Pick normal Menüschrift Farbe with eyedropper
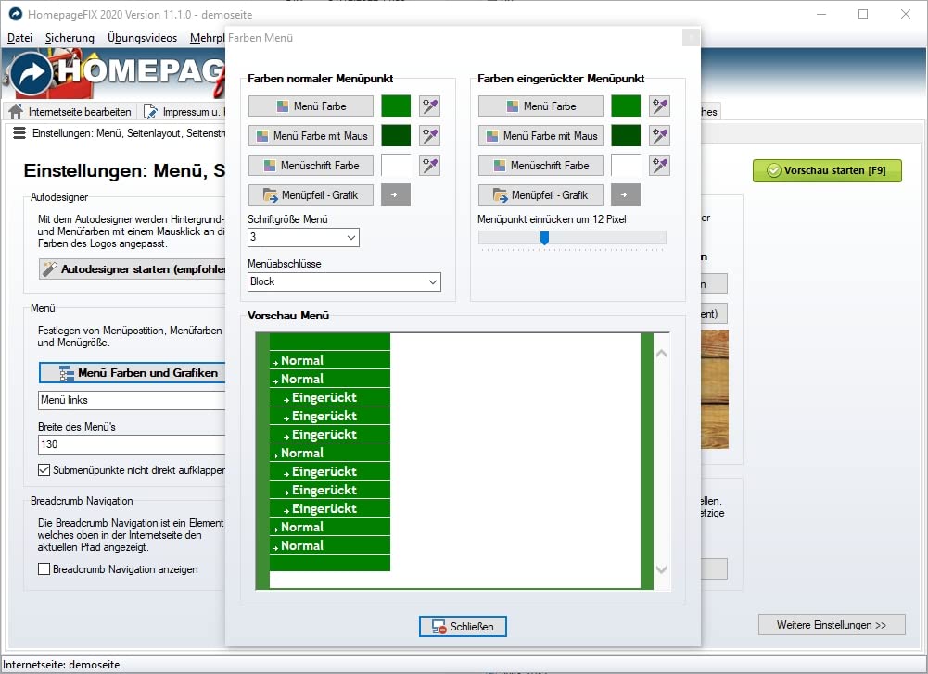Screen dimensions: 928x674 [429, 166]
